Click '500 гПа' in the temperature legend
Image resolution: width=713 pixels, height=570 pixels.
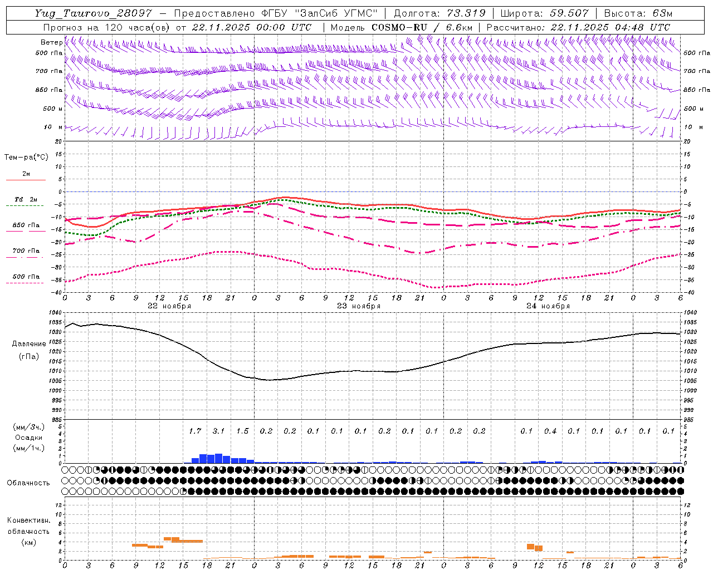26,277
